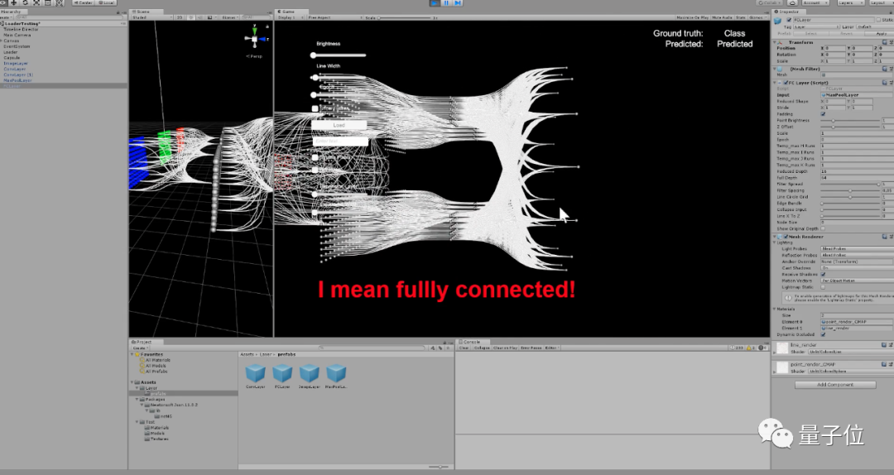
Task: Adjust the Filter Spacing slider
Action: pyautogui.click(x=850, y=190)
